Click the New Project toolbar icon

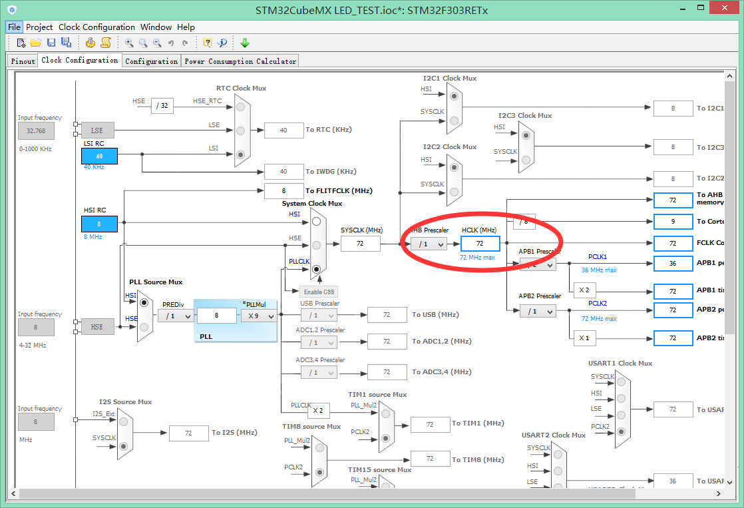click(x=21, y=43)
